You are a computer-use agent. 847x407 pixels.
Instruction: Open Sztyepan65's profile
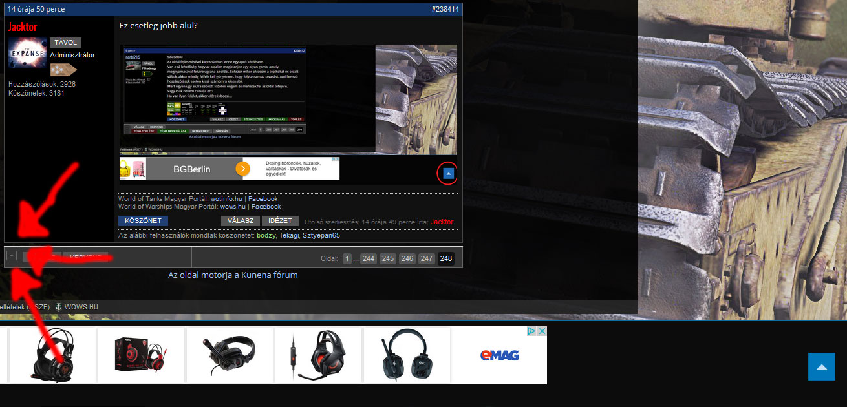tap(321, 235)
